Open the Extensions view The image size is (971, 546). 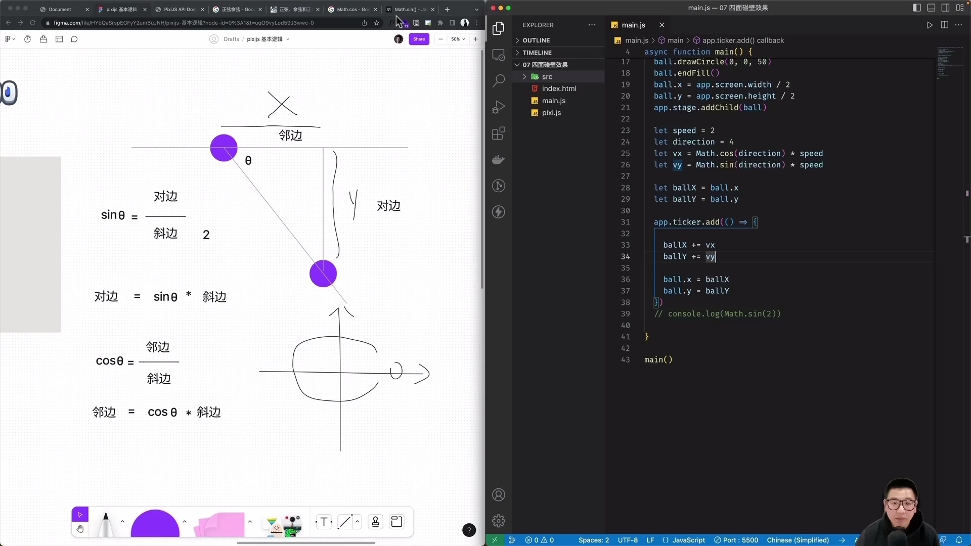pos(499,133)
